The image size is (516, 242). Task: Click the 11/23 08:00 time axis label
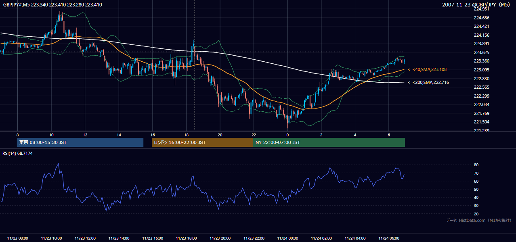click(17, 238)
